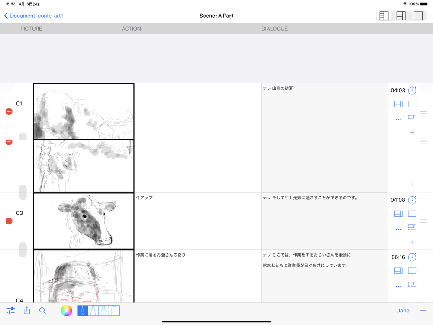The image size is (433, 325).
Task: Edit the 06:16 duration for C4
Action: pos(398,257)
